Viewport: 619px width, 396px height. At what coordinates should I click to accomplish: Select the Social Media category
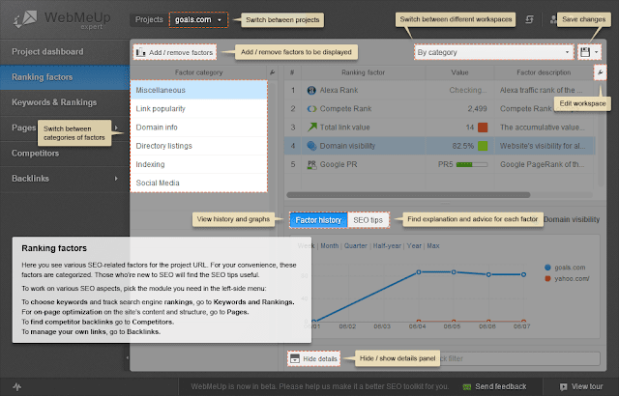click(198, 183)
